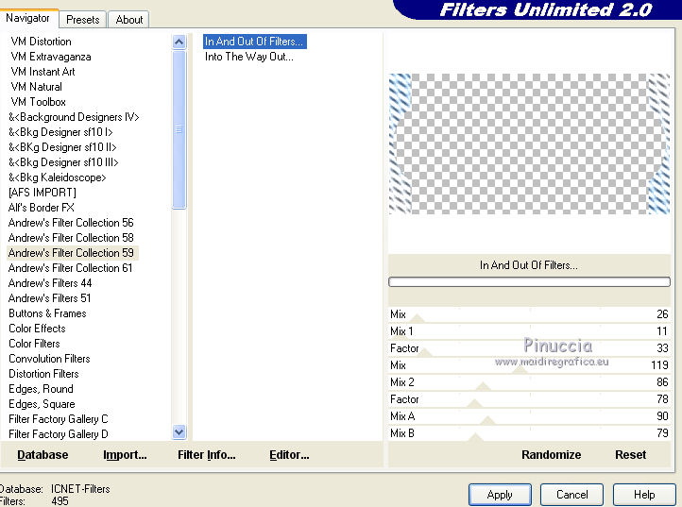Viewport: 682px width, 507px height.
Task: Select Andrew's Filter Collection 61
Action: [x=70, y=268]
